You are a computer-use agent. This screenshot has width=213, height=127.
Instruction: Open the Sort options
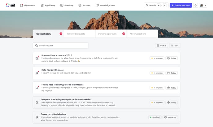point(175,46)
